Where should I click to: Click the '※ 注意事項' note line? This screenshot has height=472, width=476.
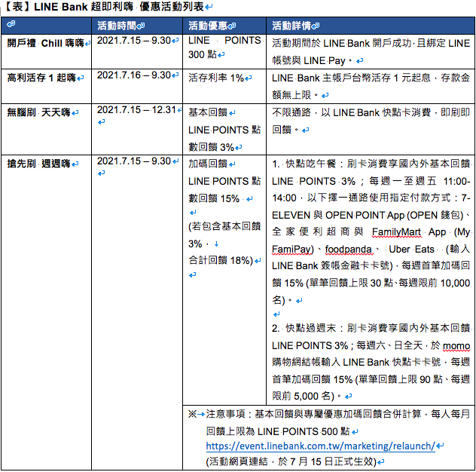pyautogui.click(x=329, y=414)
